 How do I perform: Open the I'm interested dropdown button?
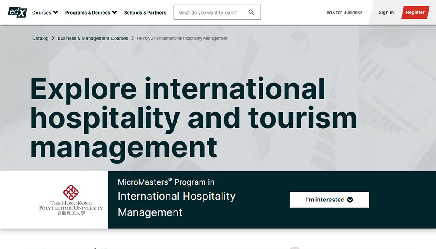[329, 200]
